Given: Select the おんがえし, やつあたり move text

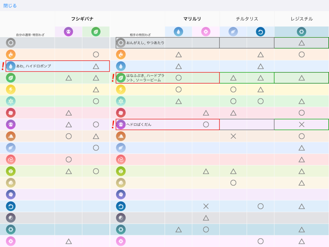Looking at the screenshot, I should 145,43.
